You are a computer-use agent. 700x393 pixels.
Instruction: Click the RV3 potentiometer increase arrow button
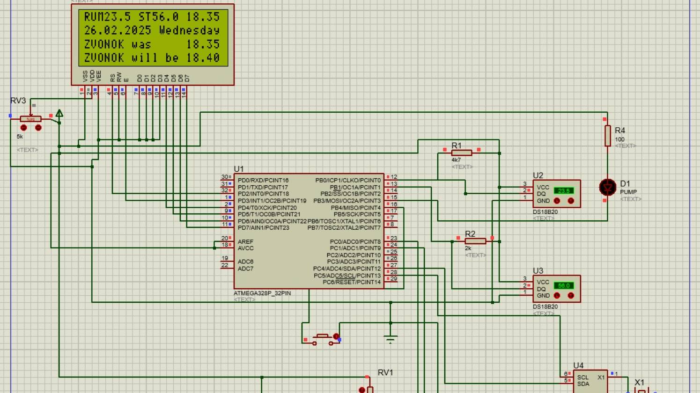pyautogui.click(x=38, y=128)
